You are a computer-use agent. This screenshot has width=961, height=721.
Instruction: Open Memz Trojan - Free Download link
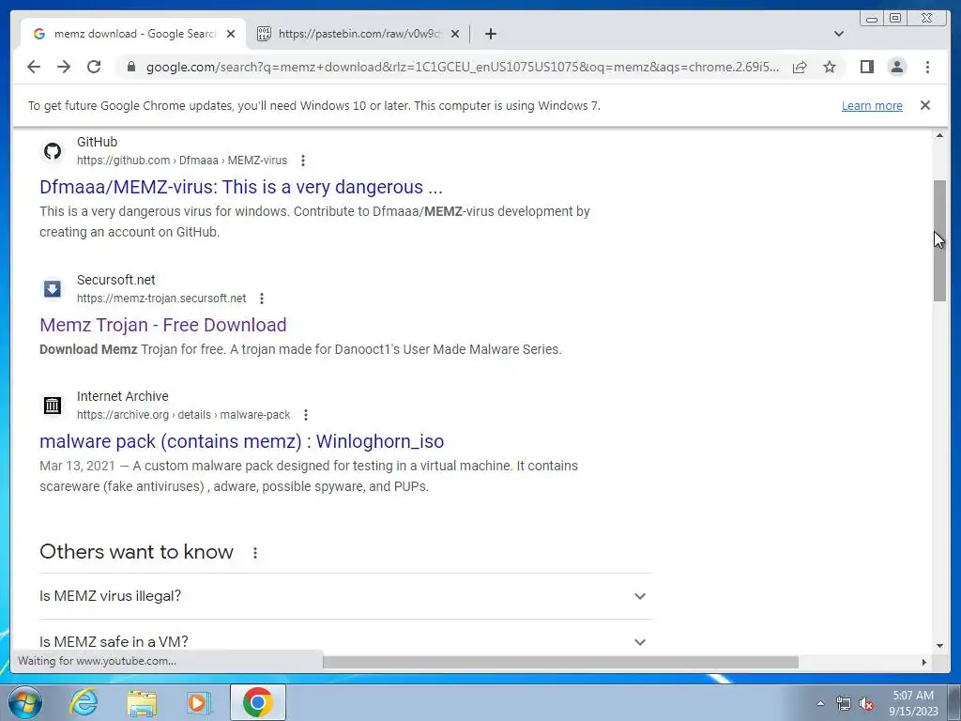pyautogui.click(x=163, y=325)
